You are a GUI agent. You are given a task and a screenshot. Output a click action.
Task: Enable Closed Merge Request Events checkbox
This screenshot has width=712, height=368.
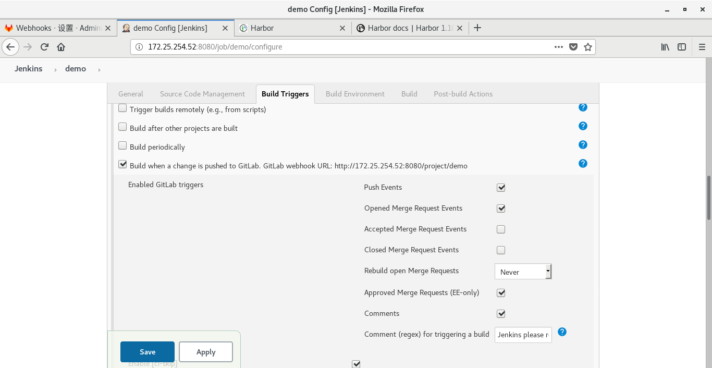tap(501, 250)
